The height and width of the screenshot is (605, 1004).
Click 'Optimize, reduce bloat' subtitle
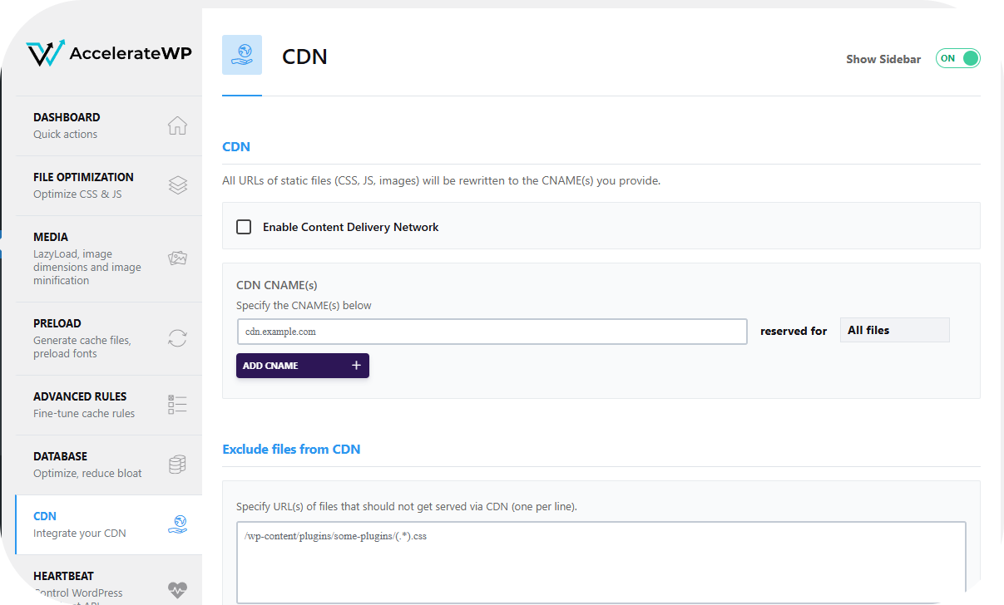click(x=87, y=473)
